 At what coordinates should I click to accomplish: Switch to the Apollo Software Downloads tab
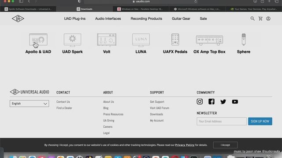(28, 9)
